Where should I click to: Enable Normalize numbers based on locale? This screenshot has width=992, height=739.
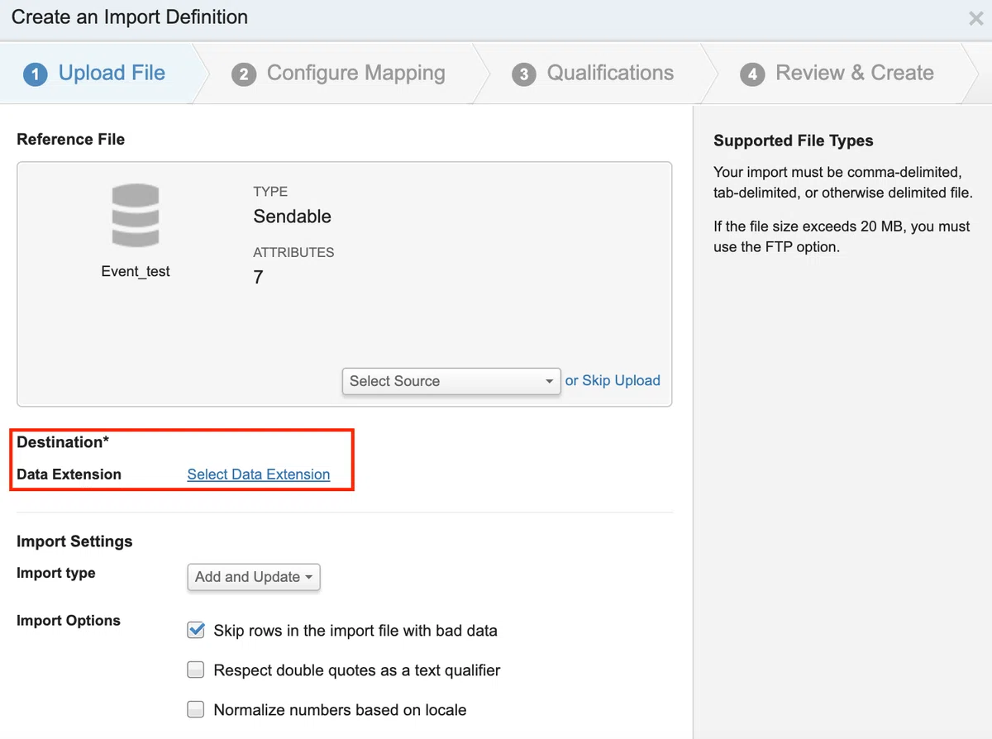(196, 710)
